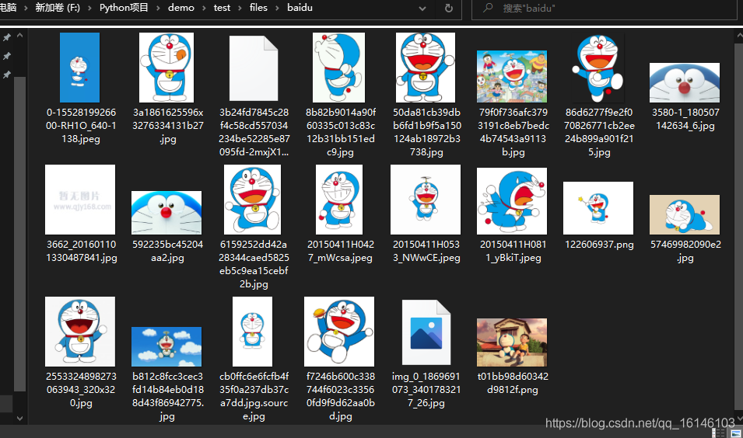Select placeholder image 3662_201601101330487841.jpg
The height and width of the screenshot is (438, 743).
click(x=80, y=199)
